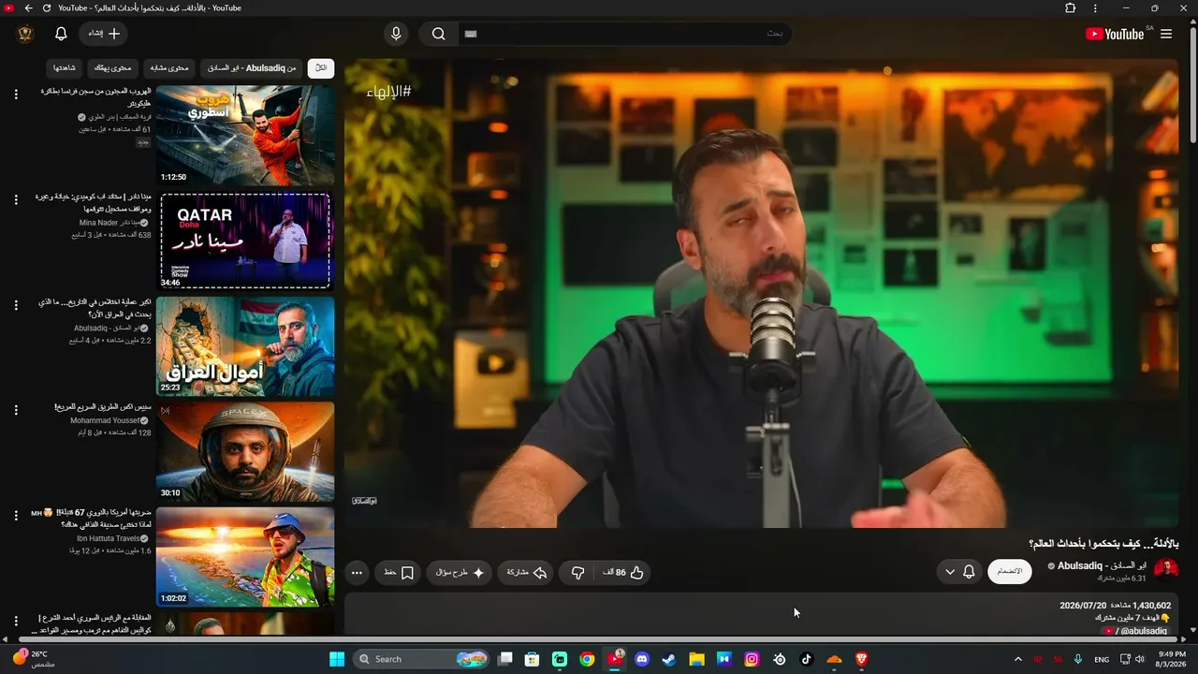Switch the ENG input language indicator
Image resolution: width=1198 pixels, height=674 pixels.
click(x=1102, y=659)
